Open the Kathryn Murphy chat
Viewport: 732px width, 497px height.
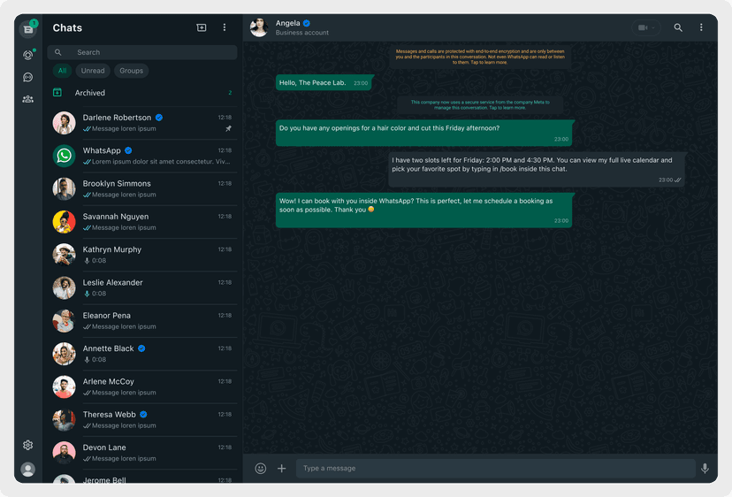142,255
